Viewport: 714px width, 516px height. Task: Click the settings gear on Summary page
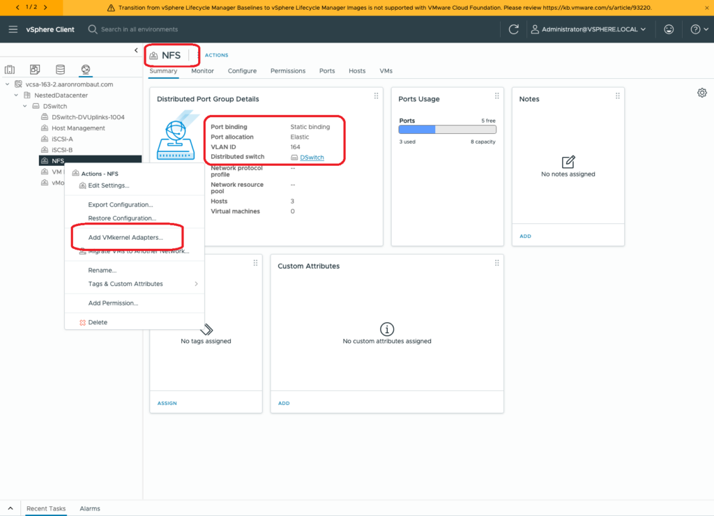coord(702,93)
